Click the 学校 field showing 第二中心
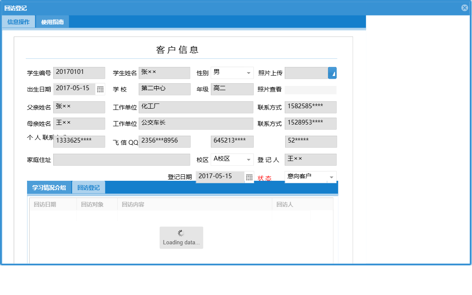472x295 pixels. (164, 89)
